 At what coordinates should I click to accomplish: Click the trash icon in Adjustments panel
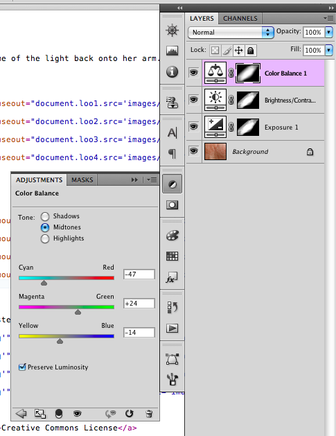pyautogui.click(x=149, y=414)
